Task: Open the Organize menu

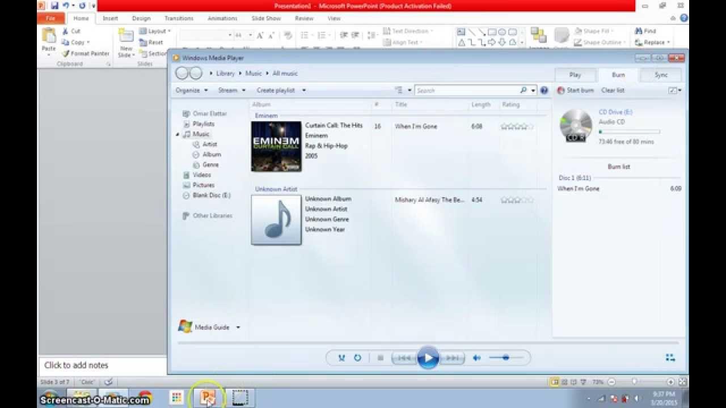Action: point(192,90)
